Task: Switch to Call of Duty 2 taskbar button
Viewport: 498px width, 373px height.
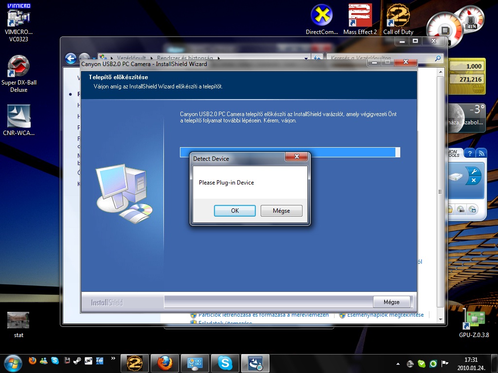Action: point(135,363)
